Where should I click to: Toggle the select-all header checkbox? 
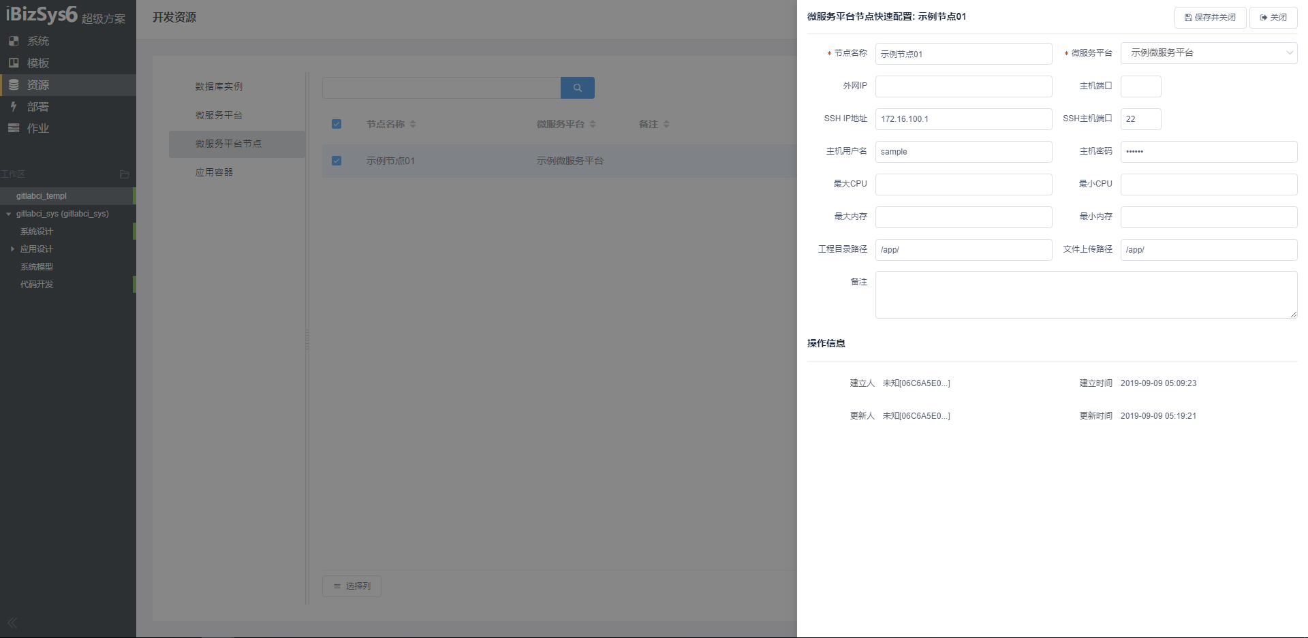pyautogui.click(x=337, y=124)
